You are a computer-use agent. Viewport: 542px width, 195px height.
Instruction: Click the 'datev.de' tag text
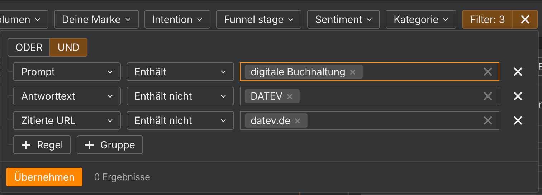(270, 121)
